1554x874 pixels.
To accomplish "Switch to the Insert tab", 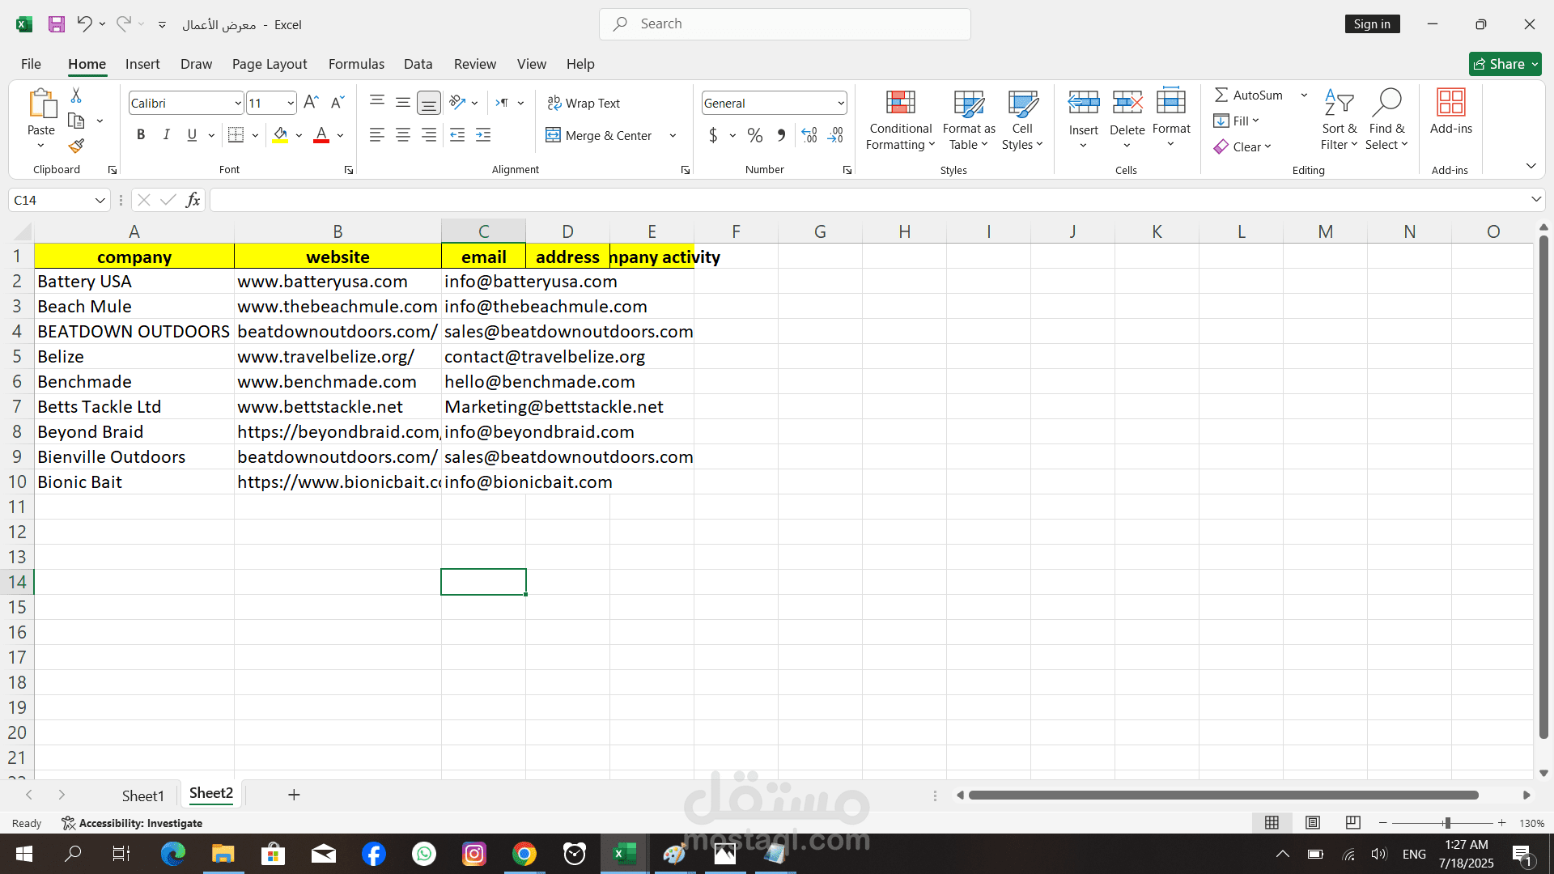I will click(x=142, y=64).
